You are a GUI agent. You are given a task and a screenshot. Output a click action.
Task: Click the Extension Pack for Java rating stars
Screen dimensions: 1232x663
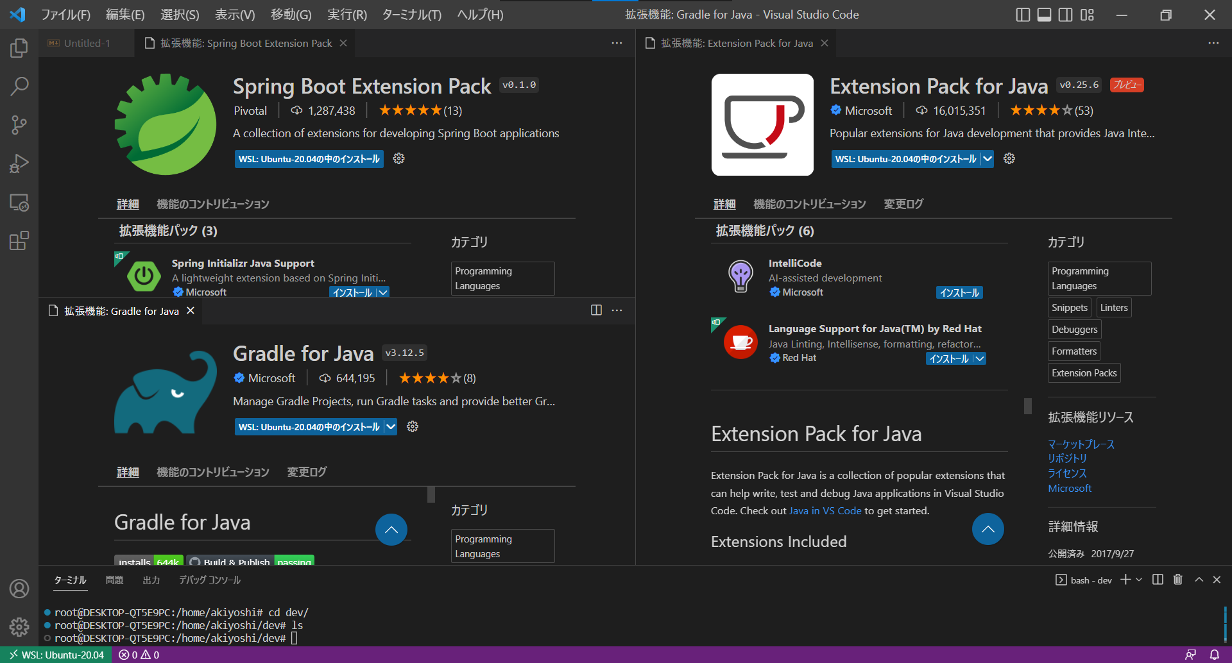(1041, 110)
